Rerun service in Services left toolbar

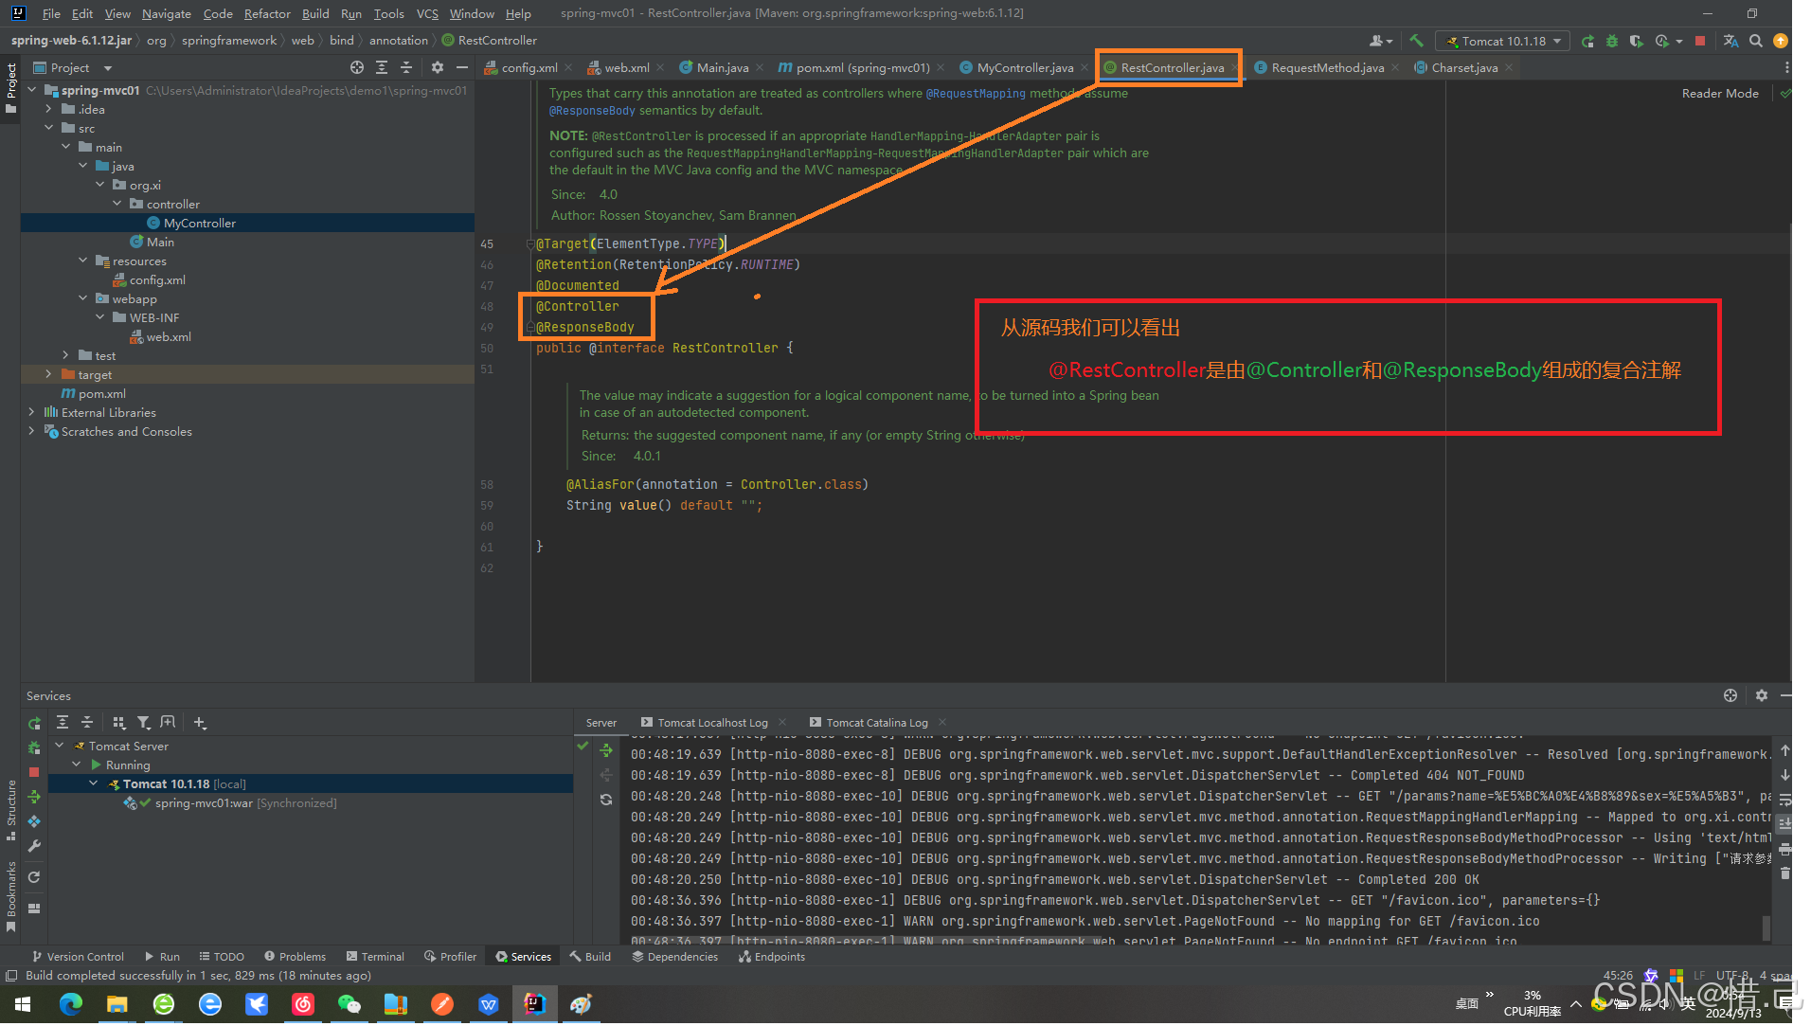click(34, 725)
